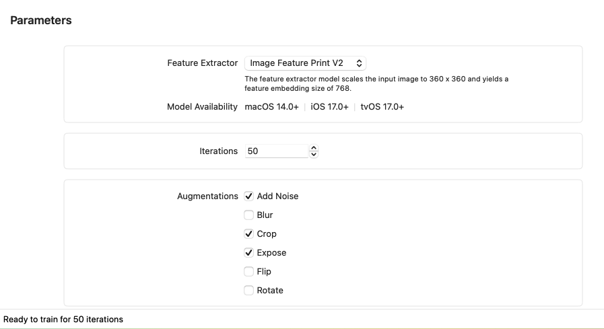This screenshot has width=604, height=329.
Task: Click the Feature Extractor label
Action: pos(202,63)
